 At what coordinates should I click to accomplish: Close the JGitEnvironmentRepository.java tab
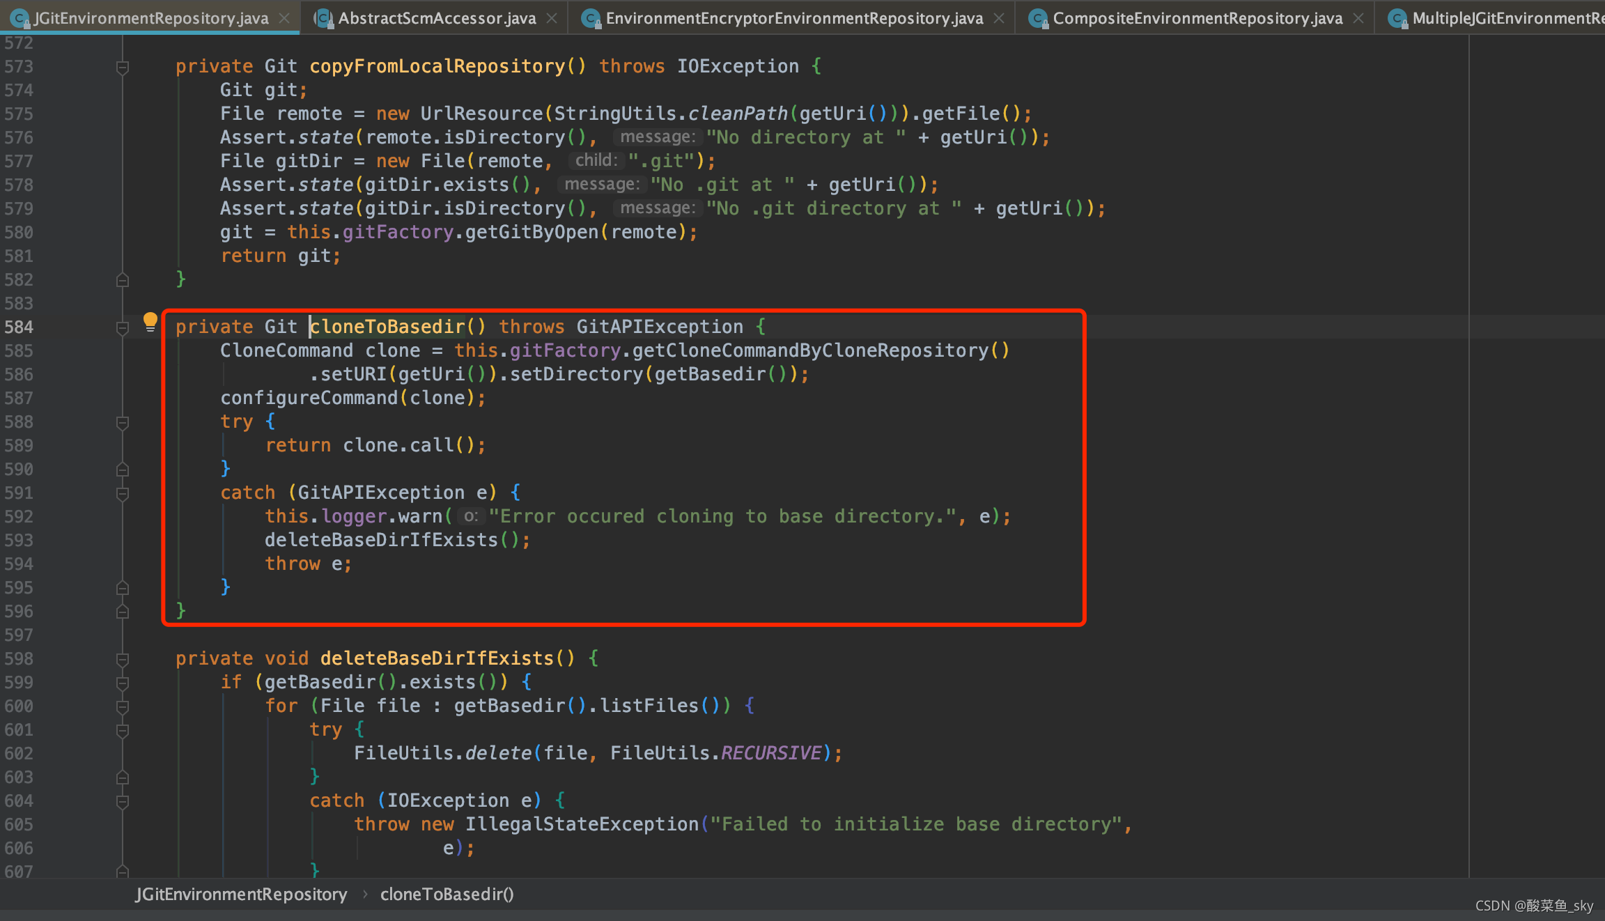tap(284, 18)
